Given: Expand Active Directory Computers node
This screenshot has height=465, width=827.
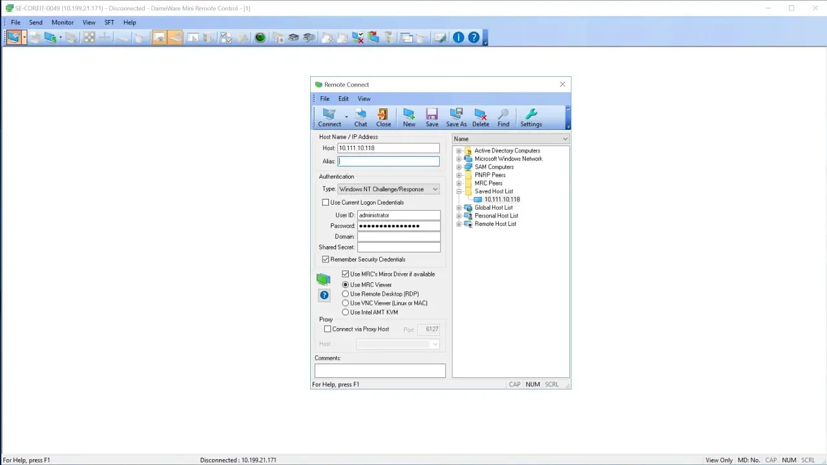Looking at the screenshot, I should click(x=459, y=150).
